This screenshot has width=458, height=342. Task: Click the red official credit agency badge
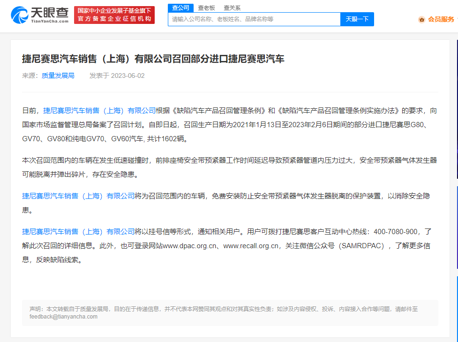tap(114, 15)
